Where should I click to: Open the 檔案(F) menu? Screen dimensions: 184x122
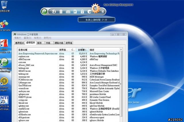coord(18,38)
